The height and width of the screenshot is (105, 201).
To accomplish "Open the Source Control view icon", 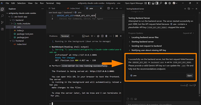I will (2, 23).
